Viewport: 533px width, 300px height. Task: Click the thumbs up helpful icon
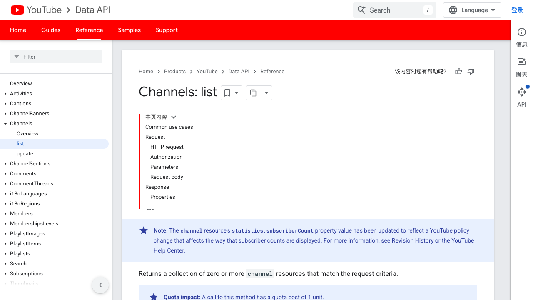(458, 72)
